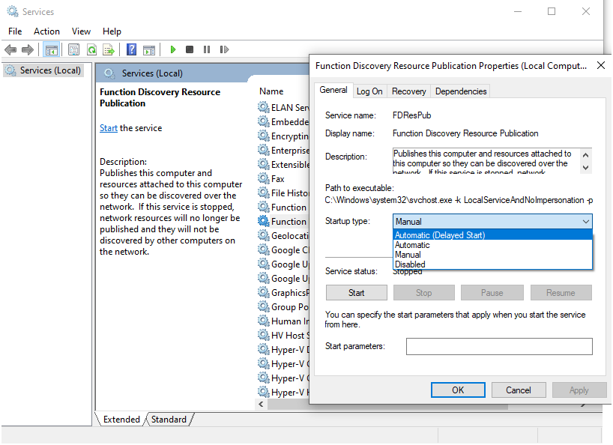Viewport: 613px width, 445px height.
Task: Switch to the Log On tab
Action: point(369,91)
